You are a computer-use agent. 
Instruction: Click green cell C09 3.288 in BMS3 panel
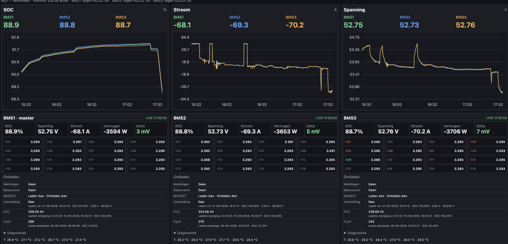coord(363,160)
